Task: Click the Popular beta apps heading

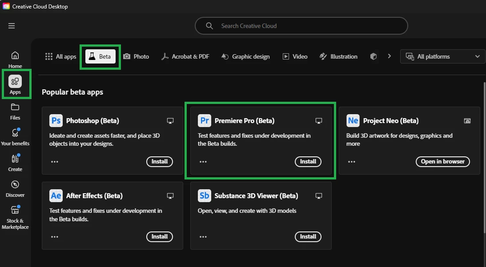Action: (72, 92)
